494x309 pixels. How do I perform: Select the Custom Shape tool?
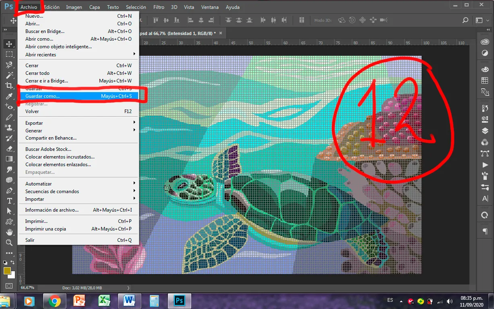click(x=9, y=222)
